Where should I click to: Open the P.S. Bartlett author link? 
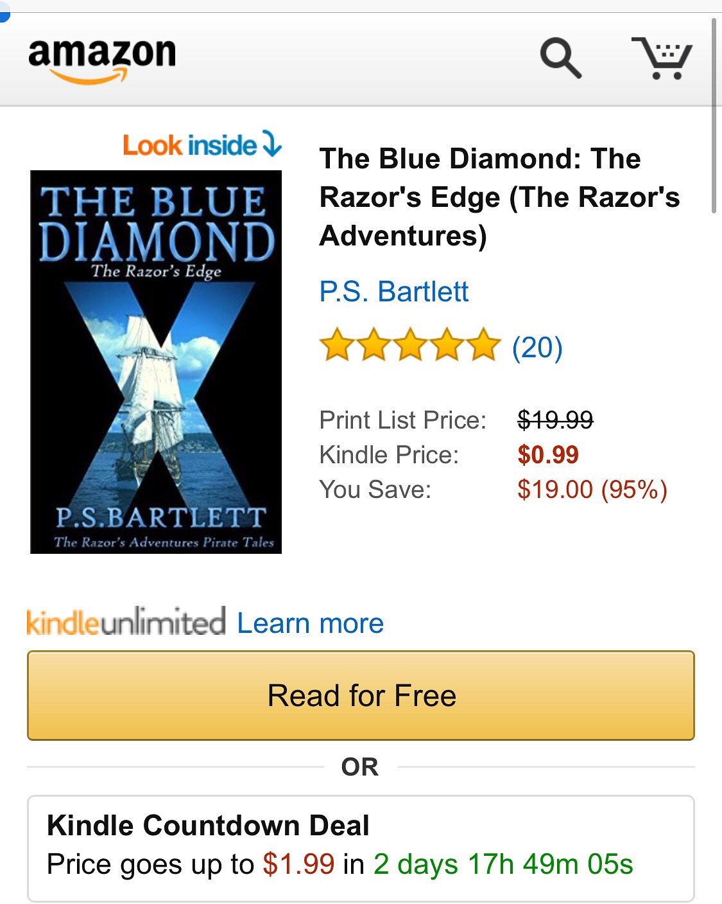(x=394, y=292)
